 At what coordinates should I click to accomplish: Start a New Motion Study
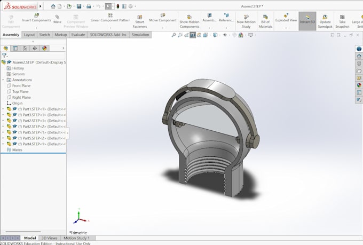click(246, 21)
